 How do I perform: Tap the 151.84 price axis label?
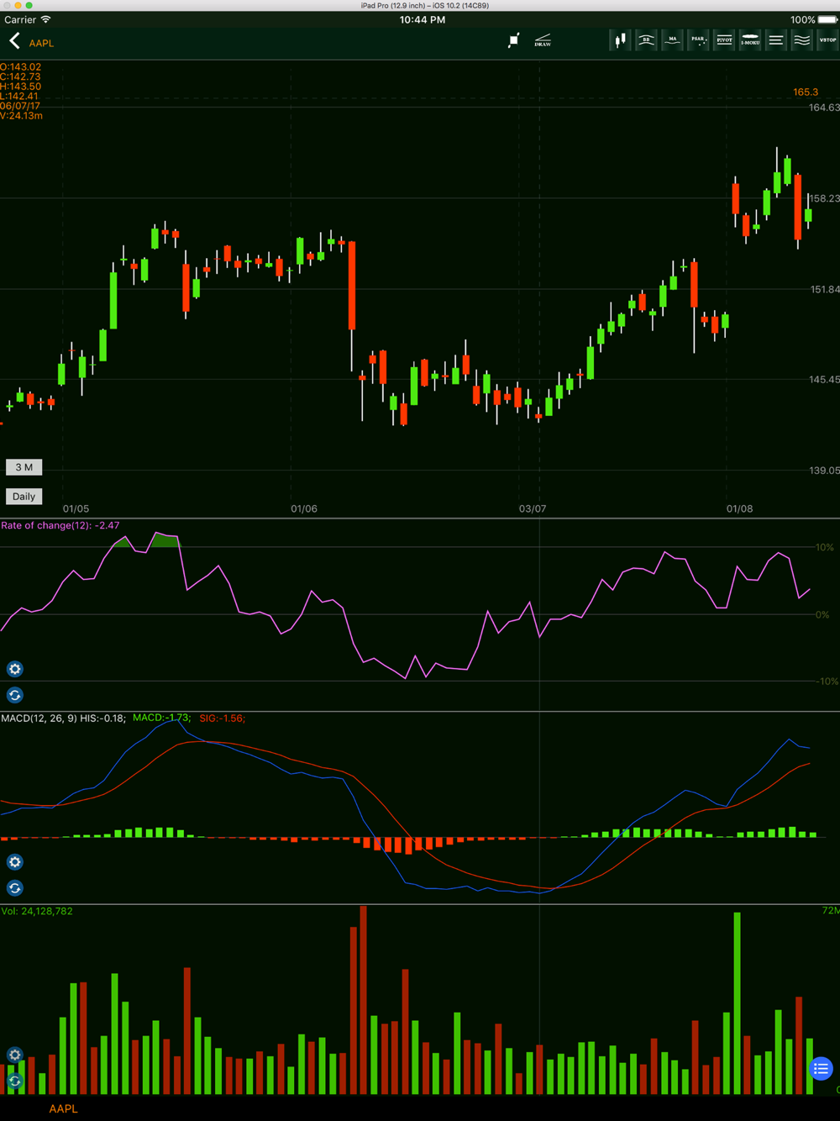pos(824,289)
